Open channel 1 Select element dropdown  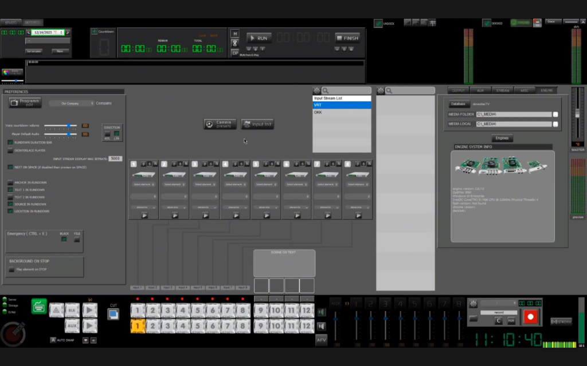(x=143, y=184)
